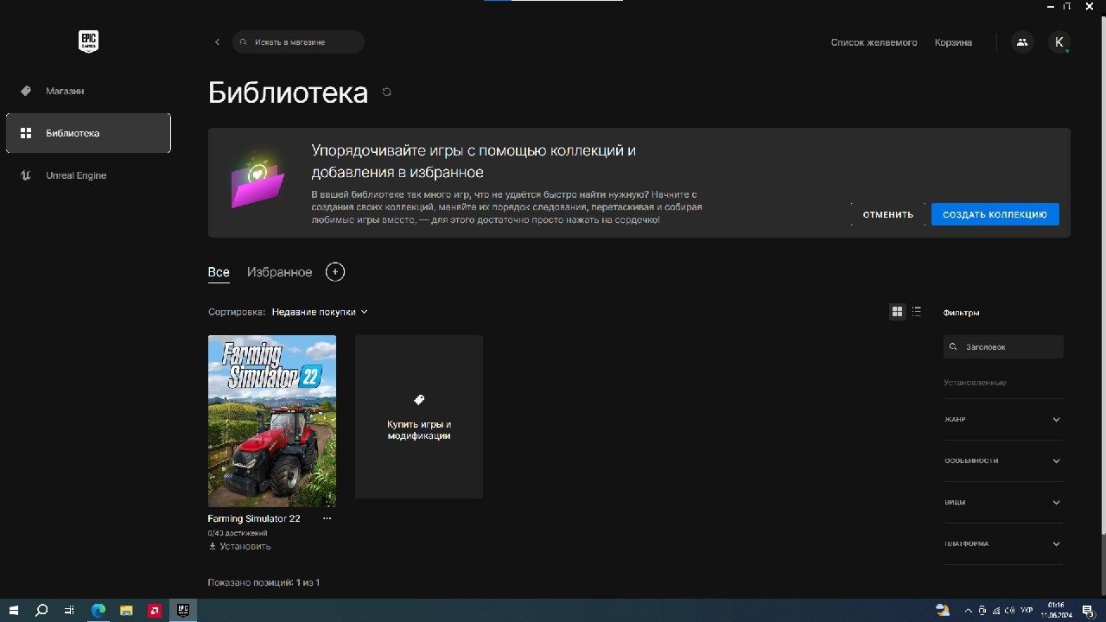
Task: Open Список желаемого wishlist
Action: [x=874, y=42]
